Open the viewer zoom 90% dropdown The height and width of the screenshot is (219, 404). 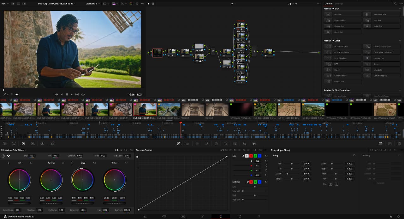5,4
